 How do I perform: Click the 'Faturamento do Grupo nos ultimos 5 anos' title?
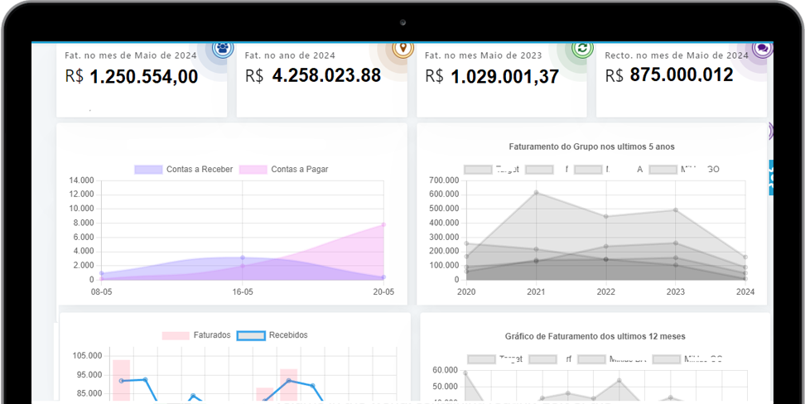[591, 147]
